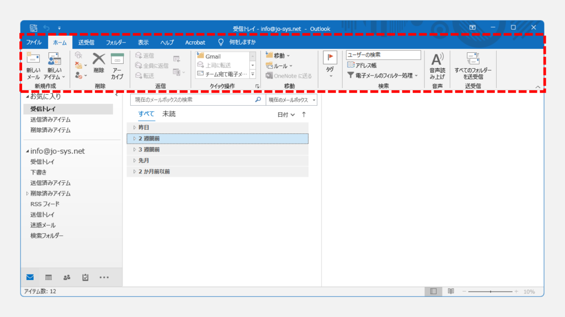Select the 迷惑メール folder
565x317 pixels.
pos(43,225)
